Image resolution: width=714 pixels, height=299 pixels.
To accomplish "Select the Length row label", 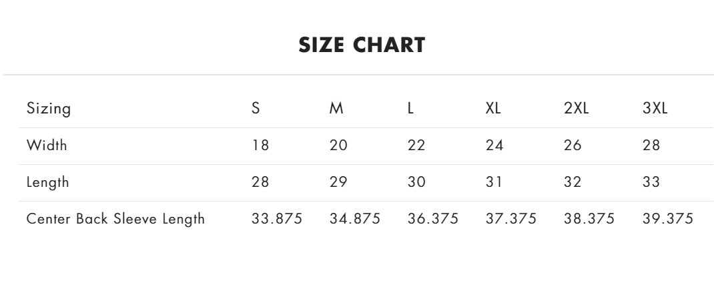I will click(x=48, y=182).
